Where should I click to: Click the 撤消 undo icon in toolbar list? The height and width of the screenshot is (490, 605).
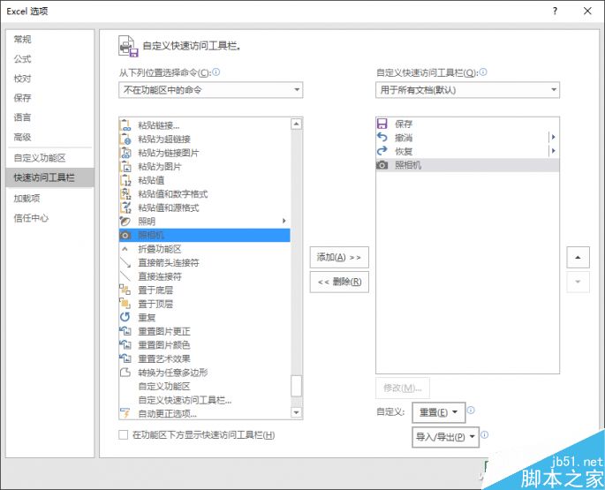(x=382, y=138)
